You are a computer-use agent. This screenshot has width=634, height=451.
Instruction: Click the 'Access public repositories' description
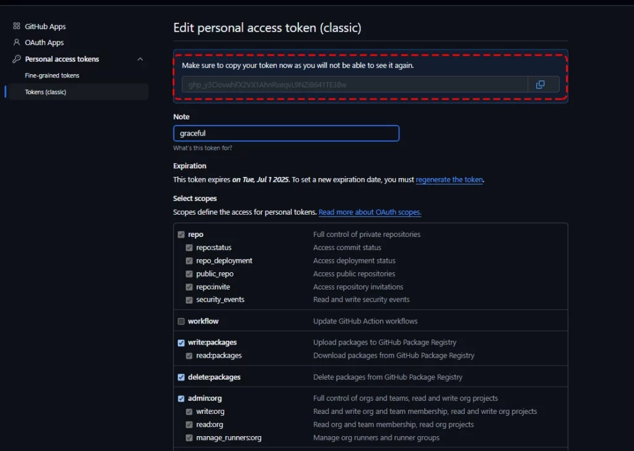(354, 273)
